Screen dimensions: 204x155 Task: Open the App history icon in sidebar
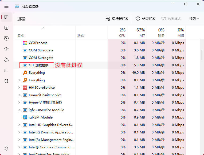(6, 38)
